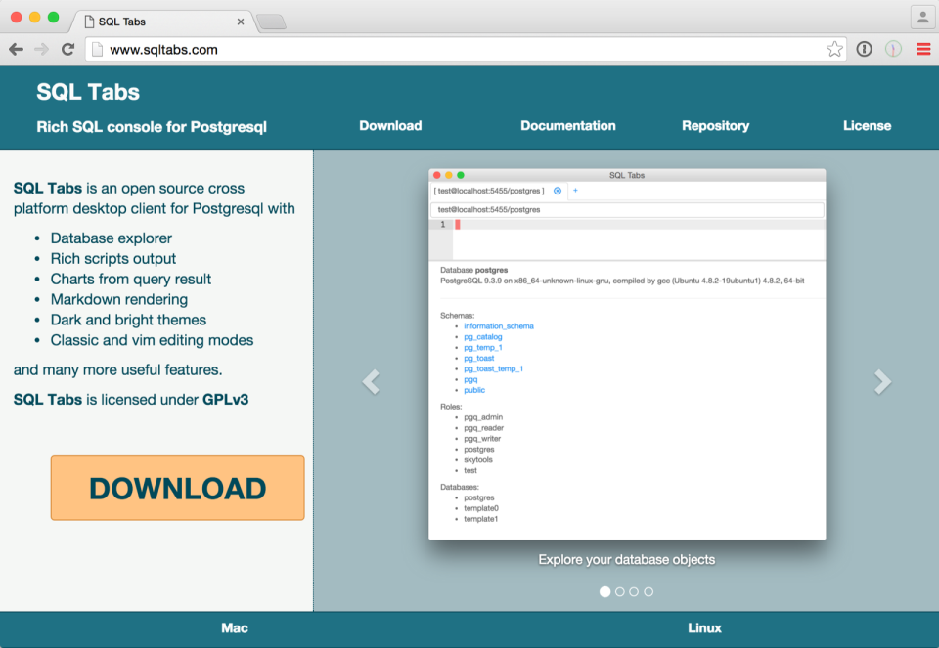
Task: Bookmark the page with the star icon
Action: (x=836, y=48)
